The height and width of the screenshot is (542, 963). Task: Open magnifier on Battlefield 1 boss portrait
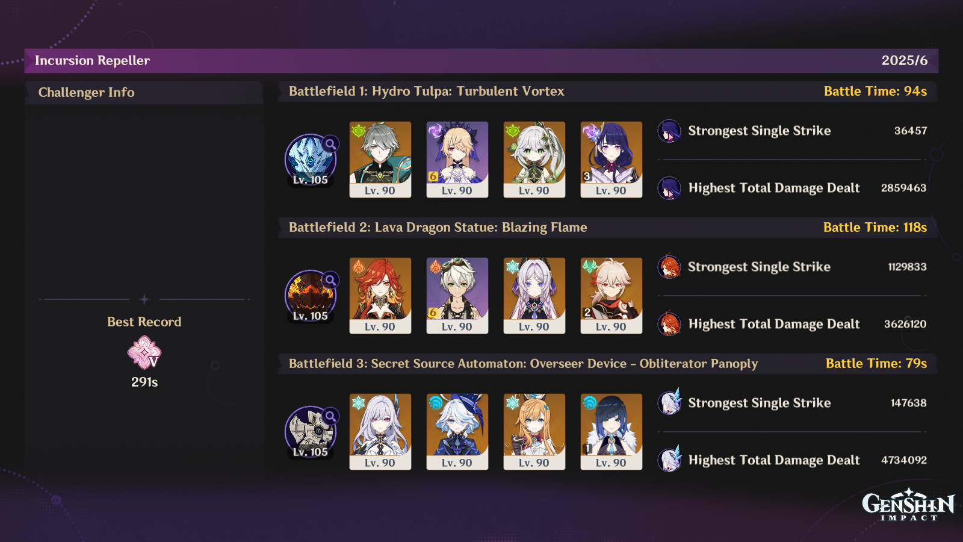[x=330, y=144]
